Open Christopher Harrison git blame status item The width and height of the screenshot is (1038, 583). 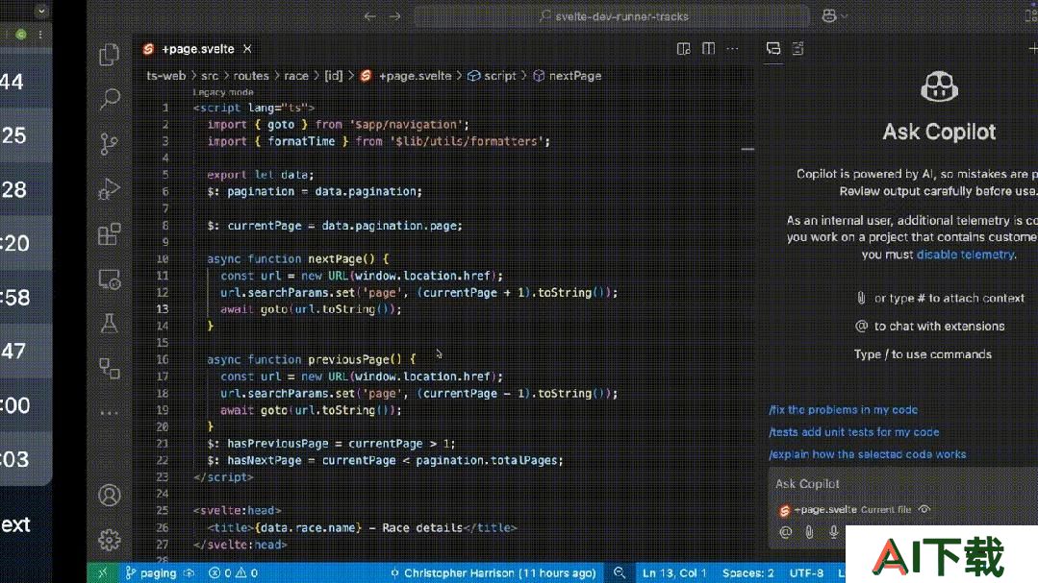[494, 573]
